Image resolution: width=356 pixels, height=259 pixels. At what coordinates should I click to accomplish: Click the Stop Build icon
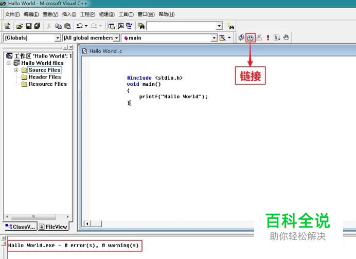point(259,38)
